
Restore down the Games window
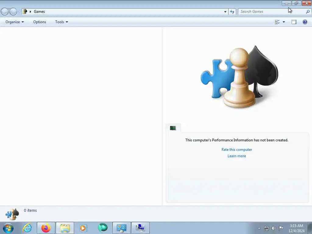click(x=296, y=3)
